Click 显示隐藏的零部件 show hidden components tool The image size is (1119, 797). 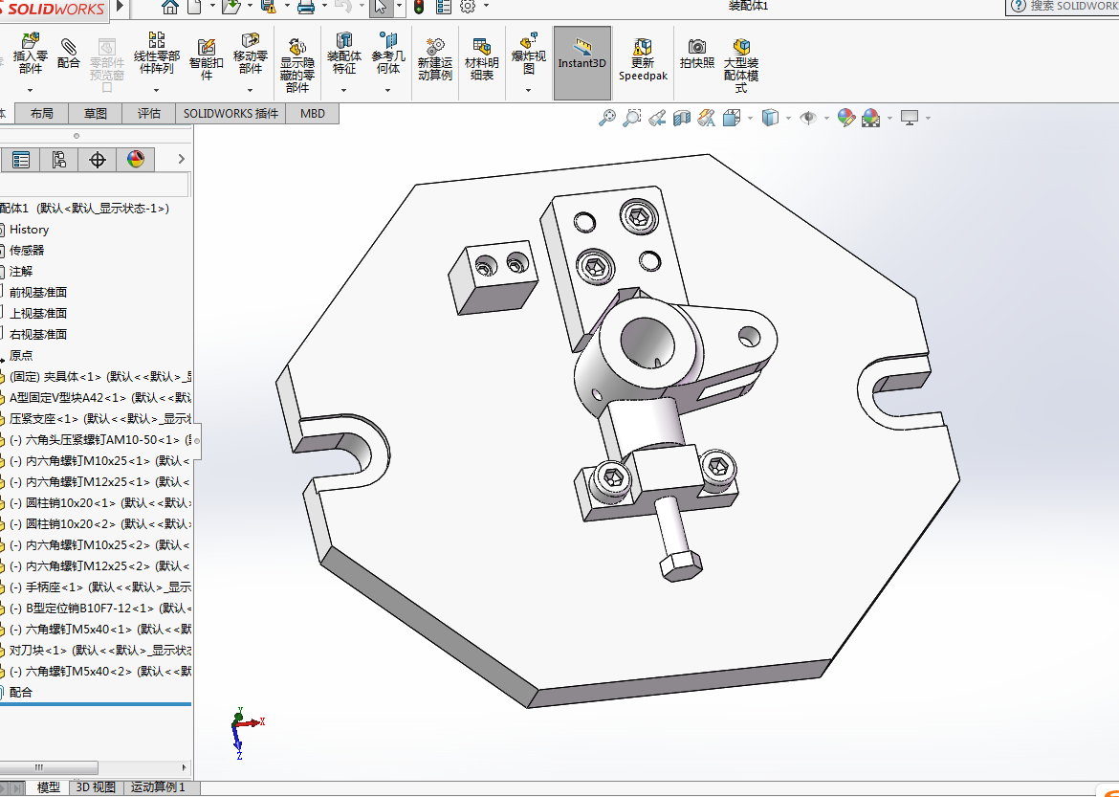tap(296, 64)
